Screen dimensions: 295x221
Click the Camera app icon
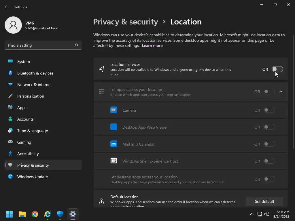point(114,110)
